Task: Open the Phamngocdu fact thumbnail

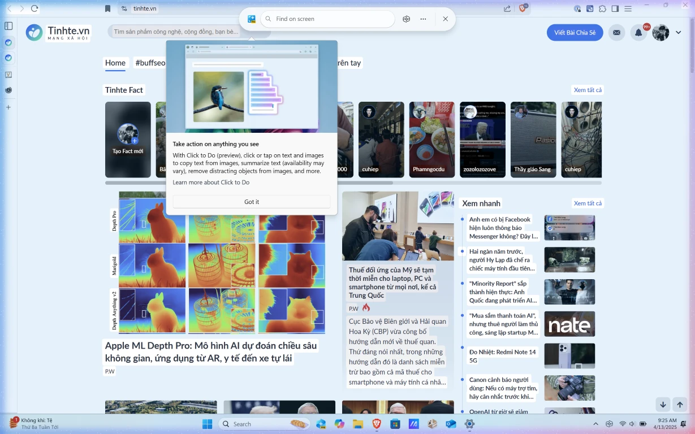Action: [431, 140]
